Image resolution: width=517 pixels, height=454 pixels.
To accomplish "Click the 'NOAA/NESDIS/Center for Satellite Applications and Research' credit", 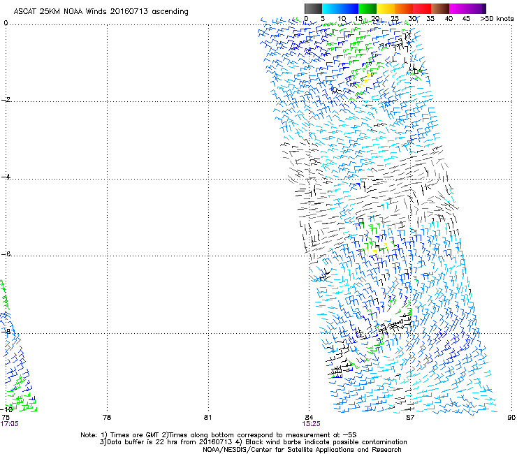I will click(302, 450).
